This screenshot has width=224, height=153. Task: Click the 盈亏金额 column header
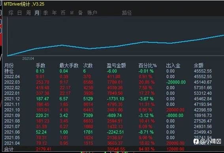pyautogui.click(x=116, y=65)
